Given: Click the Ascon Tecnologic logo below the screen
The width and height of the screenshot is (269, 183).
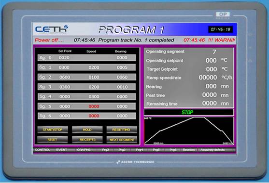Looking at the screenshot, I should (135, 162).
